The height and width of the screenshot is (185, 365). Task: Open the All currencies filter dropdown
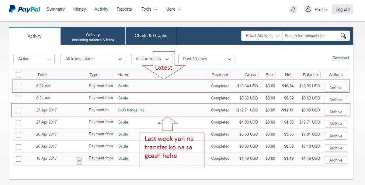152,59
